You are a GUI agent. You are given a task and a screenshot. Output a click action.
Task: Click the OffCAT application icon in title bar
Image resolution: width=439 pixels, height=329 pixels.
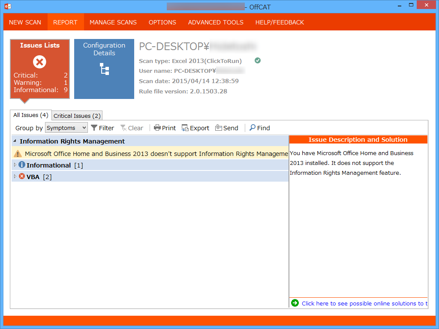pyautogui.click(x=8, y=6)
